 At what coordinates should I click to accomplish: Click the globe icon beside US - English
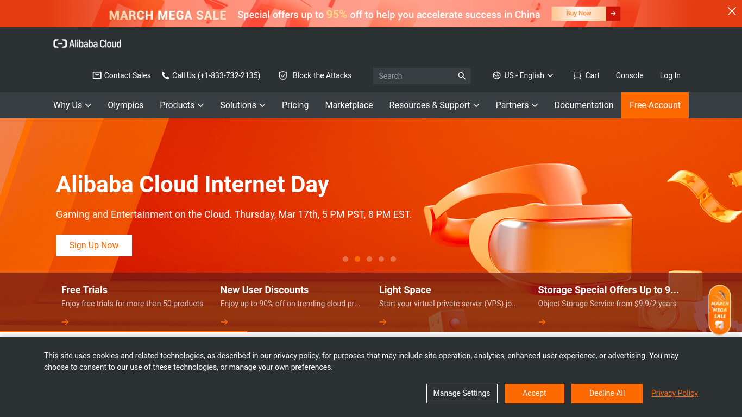(496, 75)
